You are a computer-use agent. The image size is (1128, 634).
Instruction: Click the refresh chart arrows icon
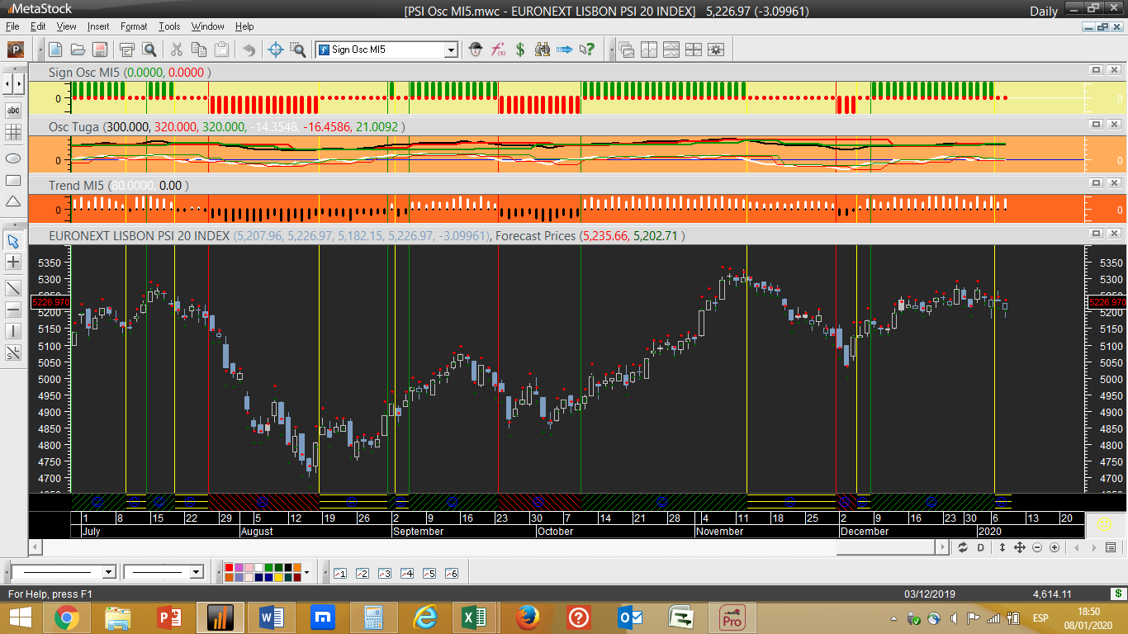(962, 547)
